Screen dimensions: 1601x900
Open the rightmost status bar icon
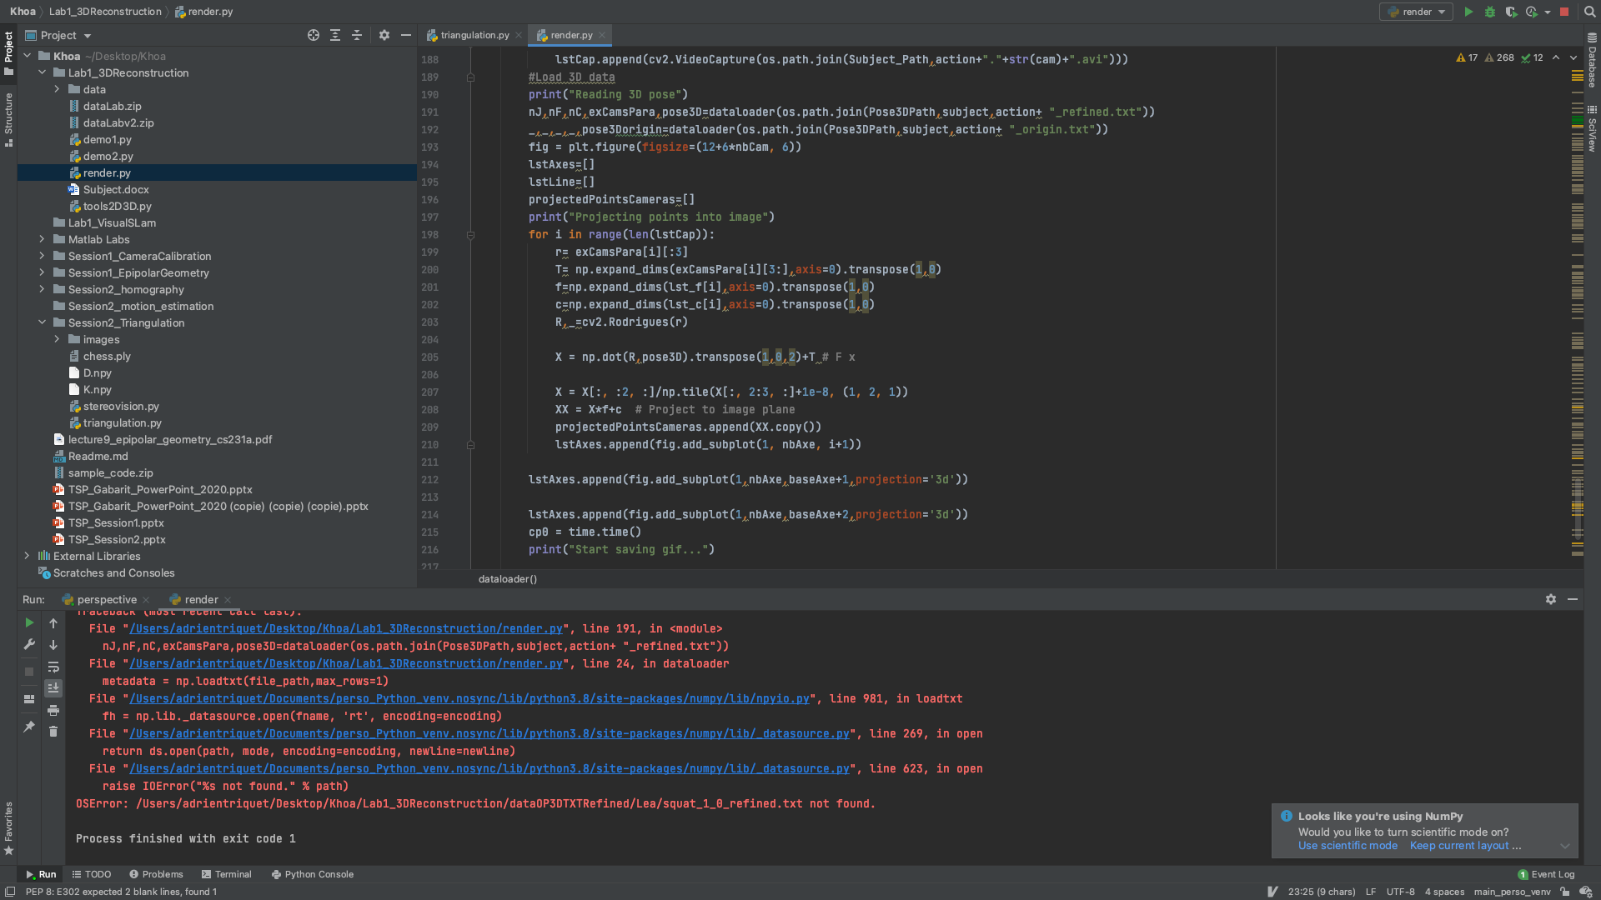coord(1586,892)
